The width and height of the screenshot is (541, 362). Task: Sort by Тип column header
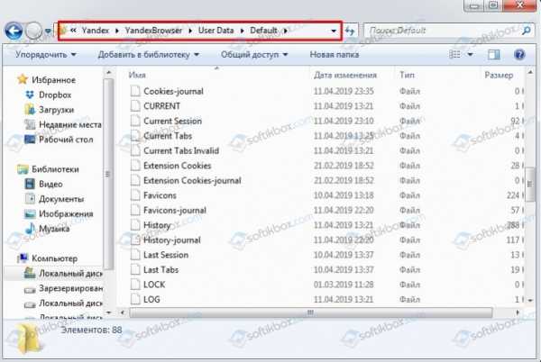pyautogui.click(x=408, y=75)
